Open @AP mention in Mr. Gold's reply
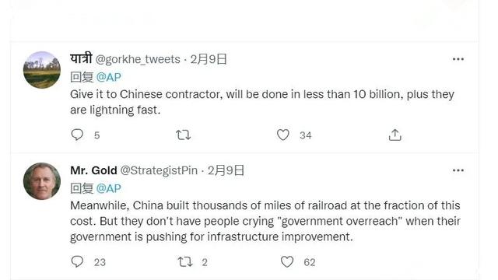 109,188
